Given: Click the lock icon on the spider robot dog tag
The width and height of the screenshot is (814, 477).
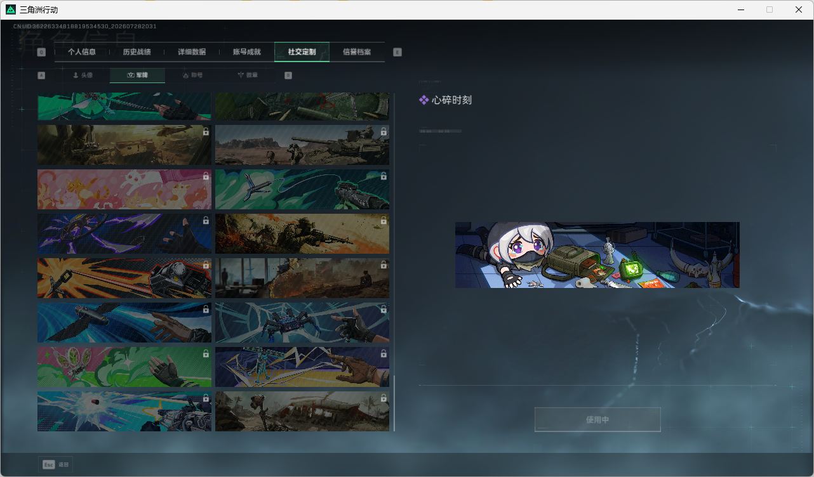Looking at the screenshot, I should [384, 310].
